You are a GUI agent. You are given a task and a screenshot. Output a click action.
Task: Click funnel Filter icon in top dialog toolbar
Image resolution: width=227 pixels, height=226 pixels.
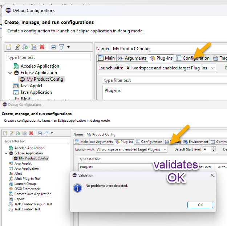[61, 47]
